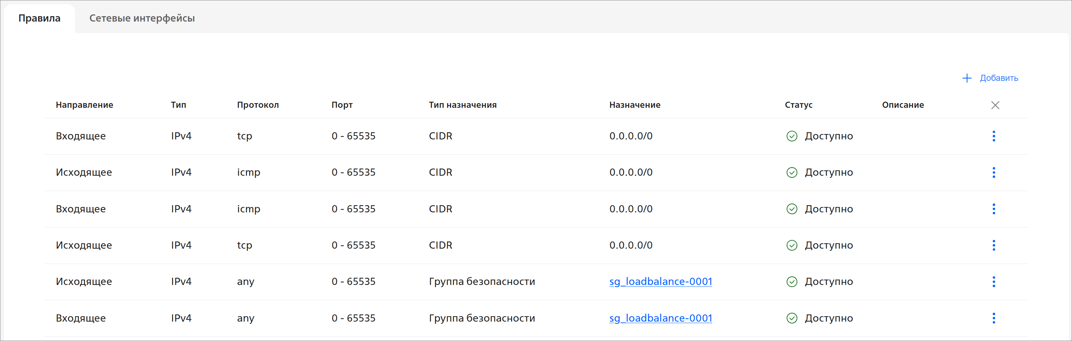Open sg_loadbalance-0001 link in incoming rule
The image size is (1072, 341).
660,318
